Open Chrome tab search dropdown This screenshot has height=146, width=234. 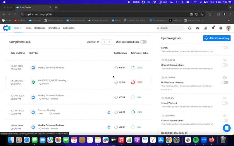[230, 7]
